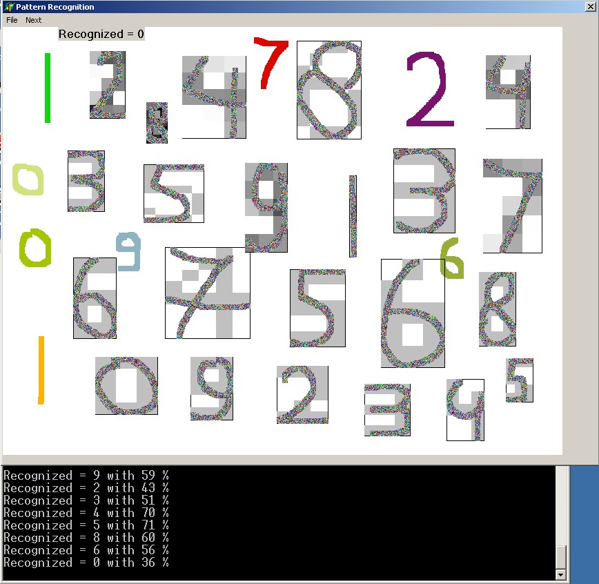Close the Pattern Recognition window
Screen dimensions: 599x584
tap(590, 7)
